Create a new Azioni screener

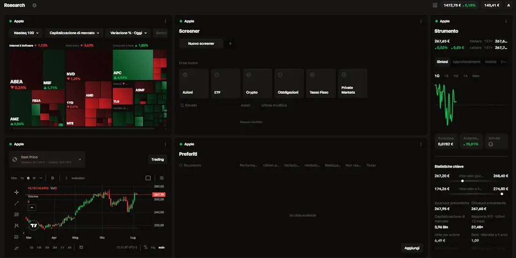(194, 83)
